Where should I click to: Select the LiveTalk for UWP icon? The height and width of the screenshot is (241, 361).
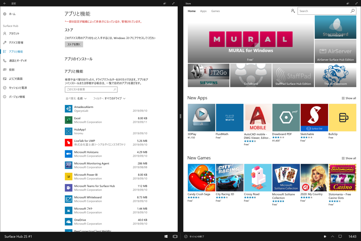69,142
